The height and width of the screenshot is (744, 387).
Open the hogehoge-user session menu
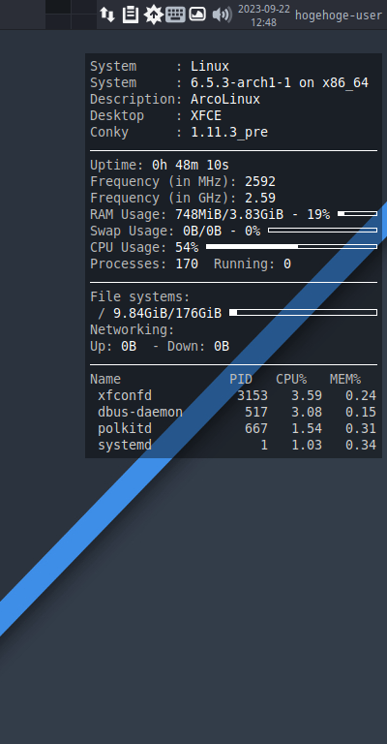339,15
